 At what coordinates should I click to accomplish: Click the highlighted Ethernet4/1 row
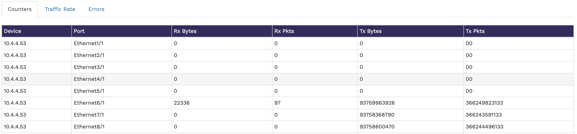89,79
